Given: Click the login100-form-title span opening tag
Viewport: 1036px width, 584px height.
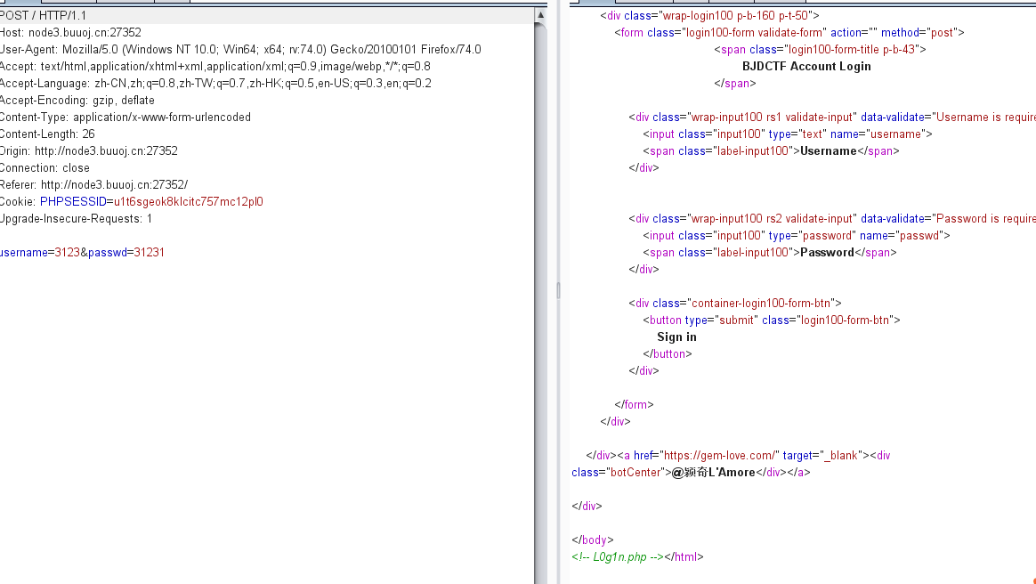Looking at the screenshot, I should coord(820,50).
